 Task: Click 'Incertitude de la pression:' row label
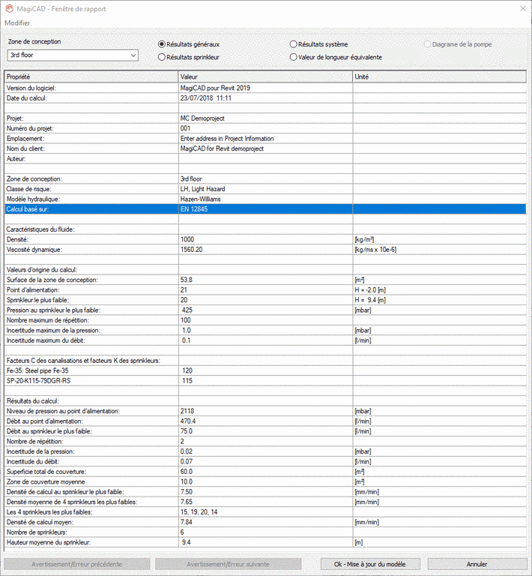click(x=40, y=451)
